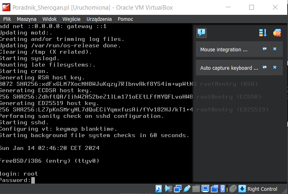Expand the Auto capture keyboard notification
Image resolution: width=288 pixels, height=194 pixels.
tap(229, 68)
